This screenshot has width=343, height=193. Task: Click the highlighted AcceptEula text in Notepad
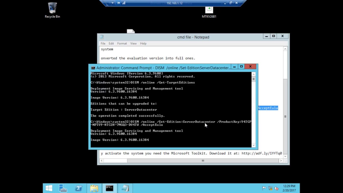click(x=268, y=108)
